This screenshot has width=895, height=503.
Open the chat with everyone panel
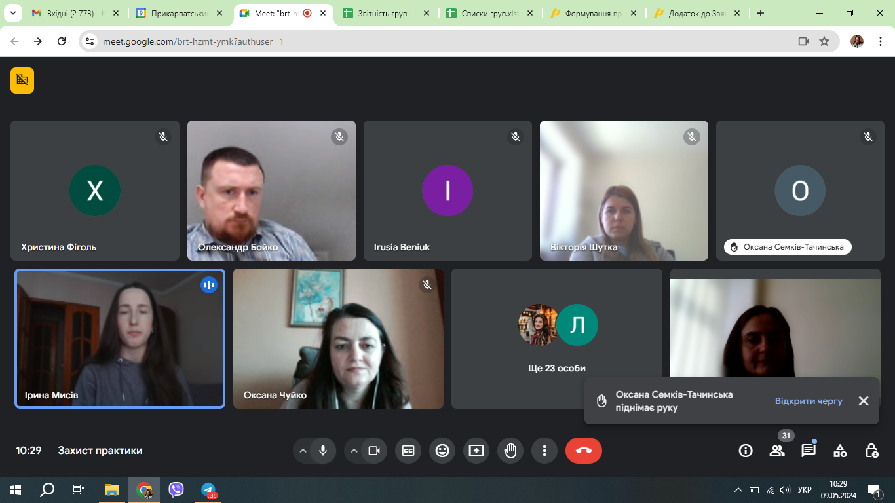click(809, 451)
